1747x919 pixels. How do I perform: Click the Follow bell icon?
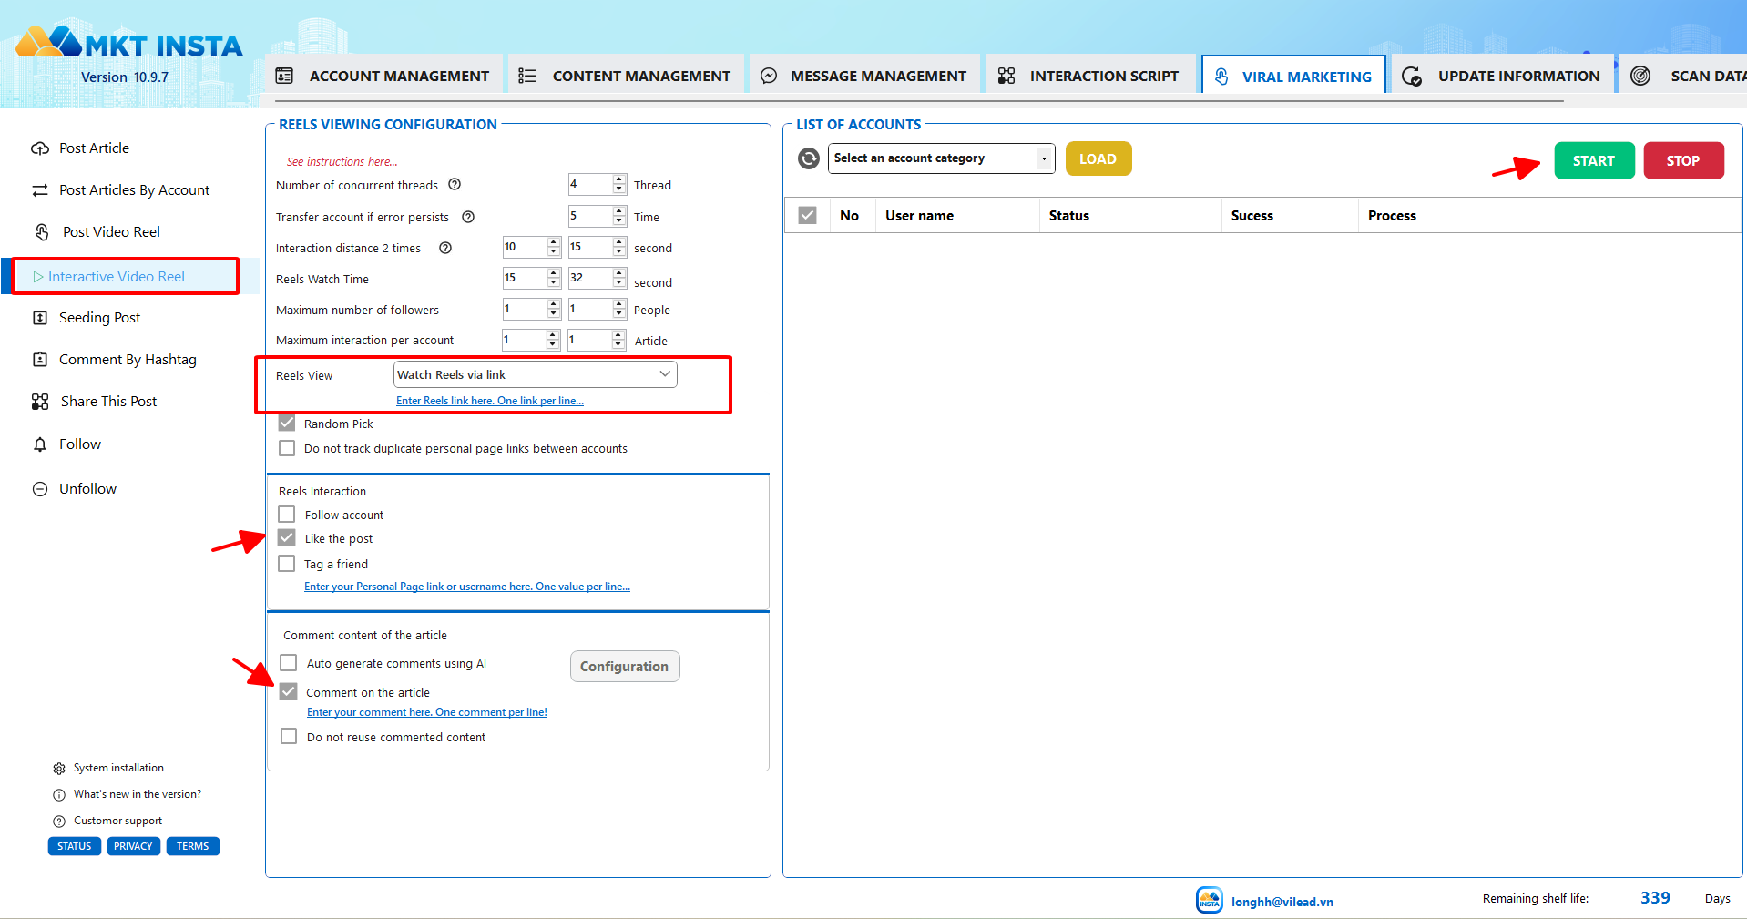click(40, 444)
